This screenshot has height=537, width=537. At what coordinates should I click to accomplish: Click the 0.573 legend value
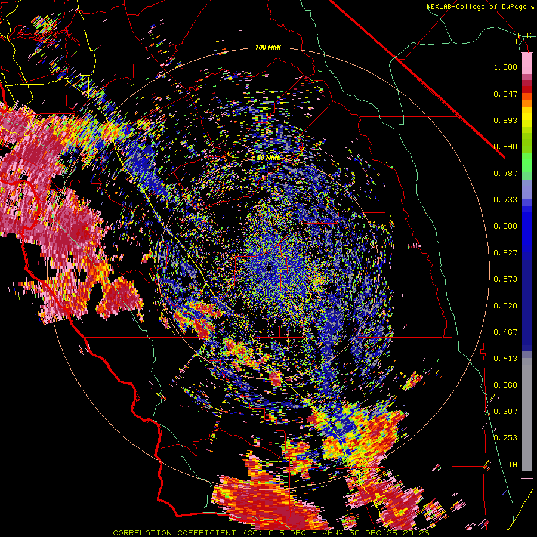505,279
